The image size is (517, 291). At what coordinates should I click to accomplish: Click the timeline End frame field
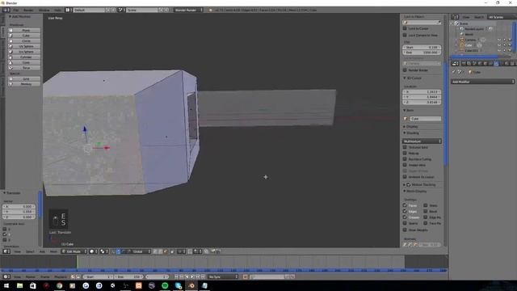point(129,276)
